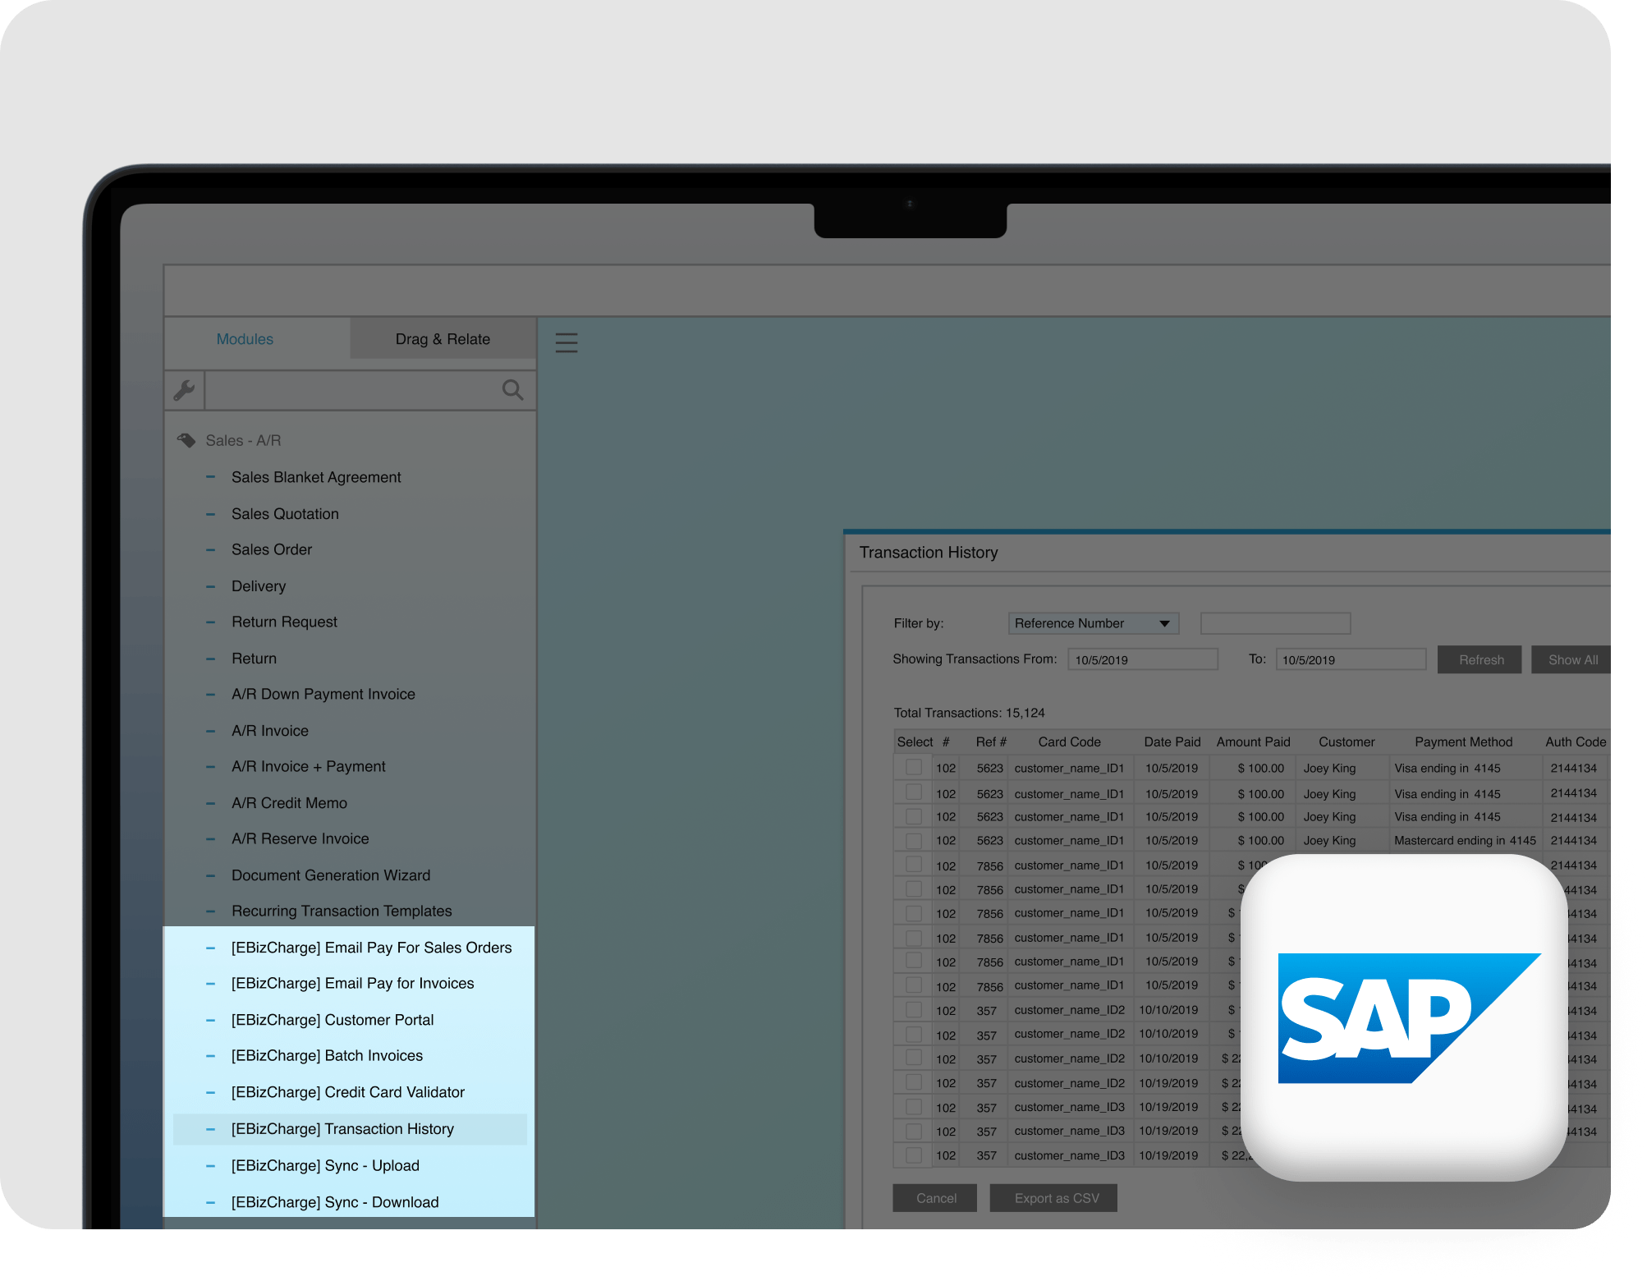This screenshot has height=1281, width=1647.
Task: Click dash icon beside Delivery
Action: click(211, 586)
